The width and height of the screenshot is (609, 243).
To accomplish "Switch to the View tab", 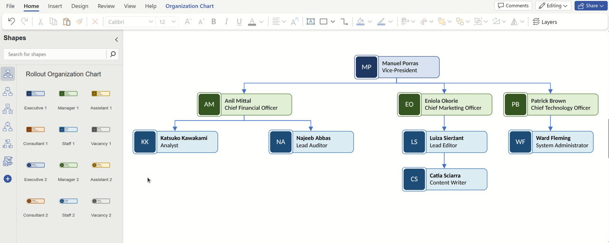I will coord(130,6).
